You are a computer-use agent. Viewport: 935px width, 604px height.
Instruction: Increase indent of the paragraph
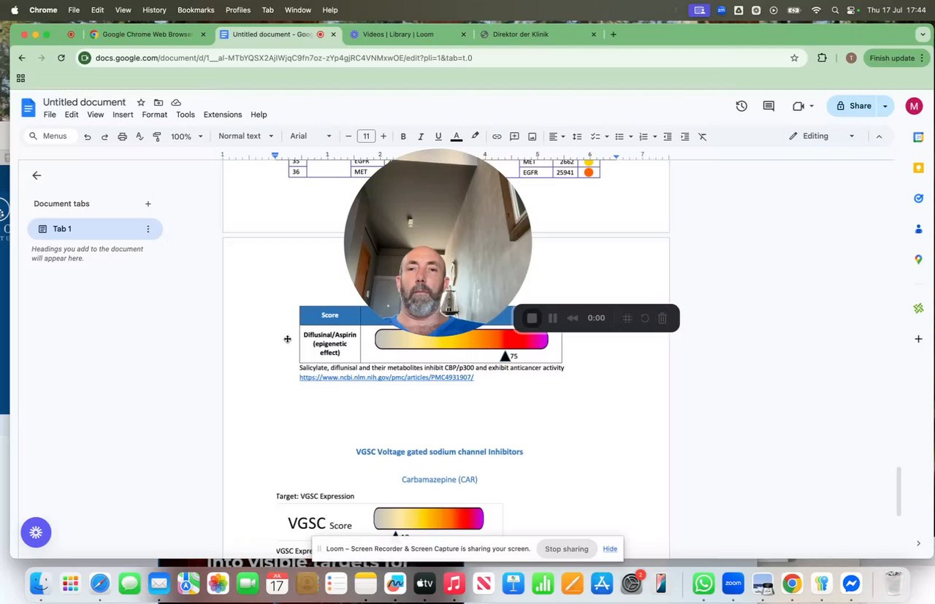click(684, 137)
